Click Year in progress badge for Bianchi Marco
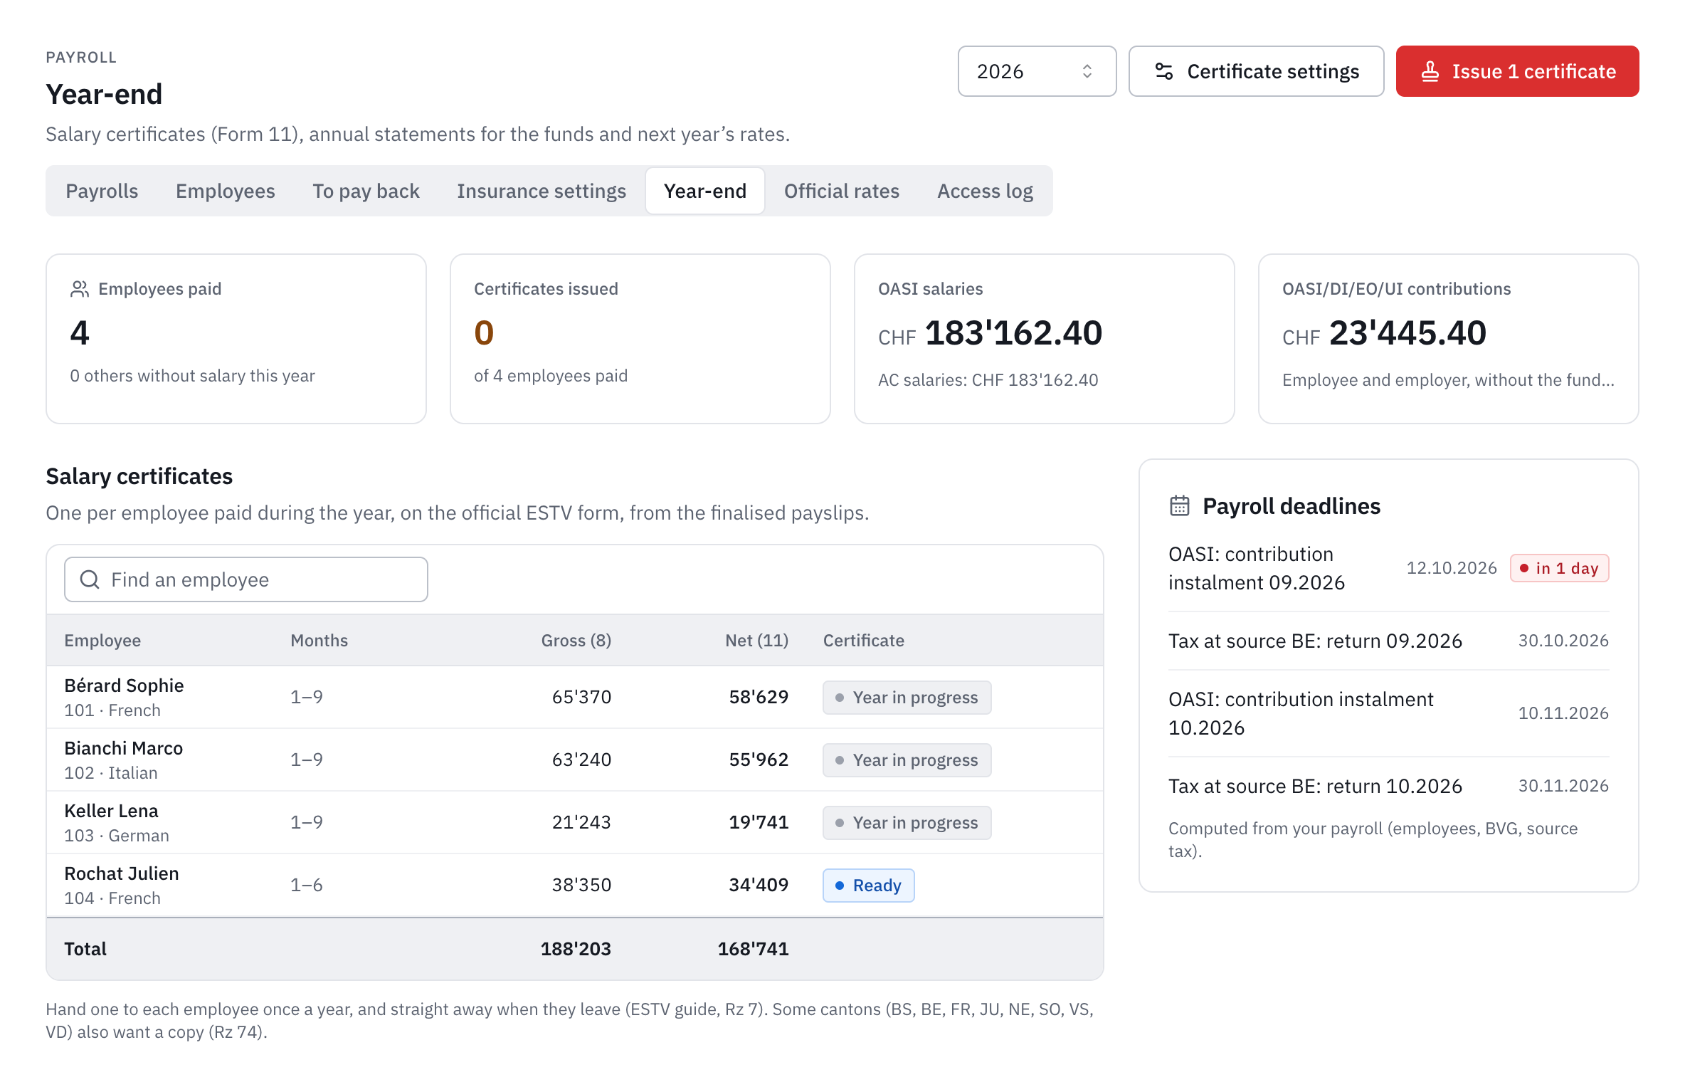 click(907, 760)
